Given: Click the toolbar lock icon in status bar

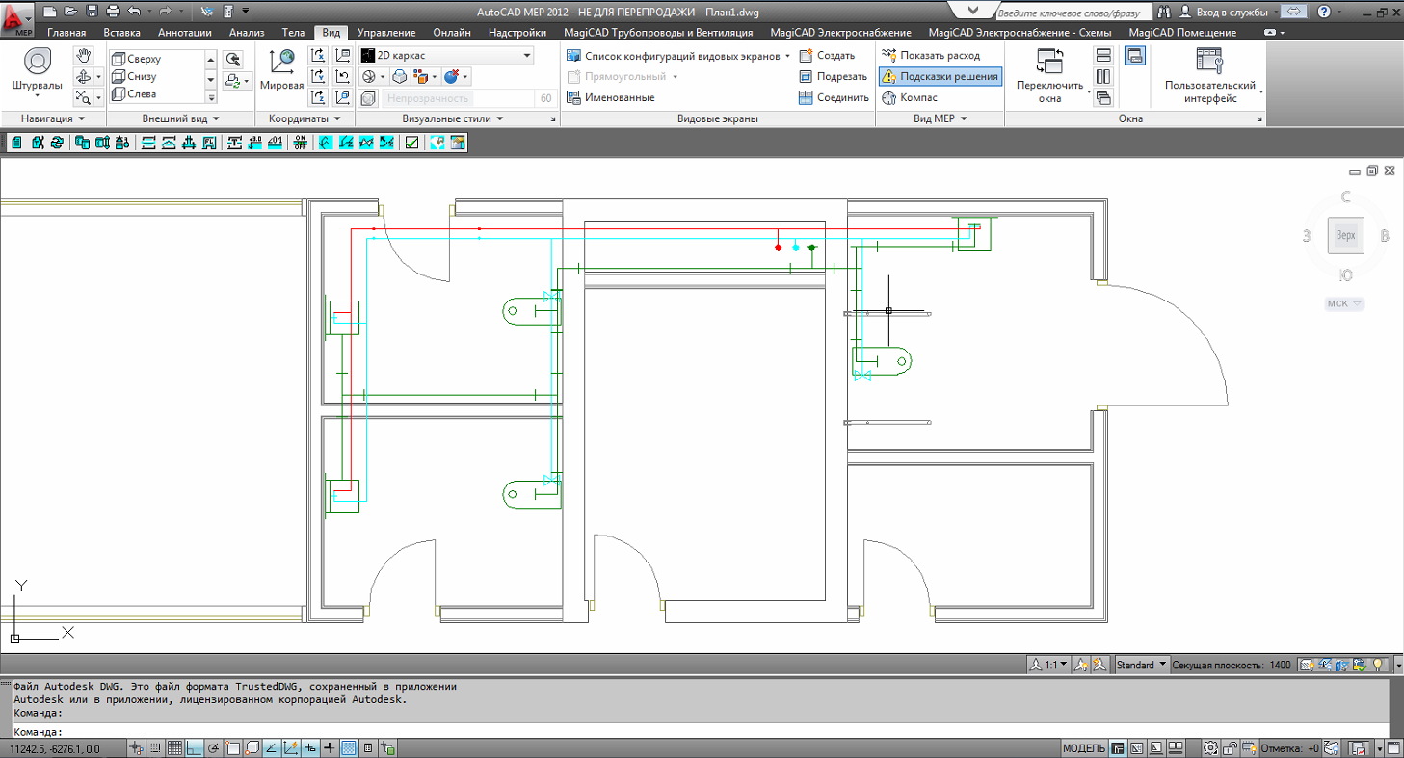Looking at the screenshot, I should coord(1232,748).
